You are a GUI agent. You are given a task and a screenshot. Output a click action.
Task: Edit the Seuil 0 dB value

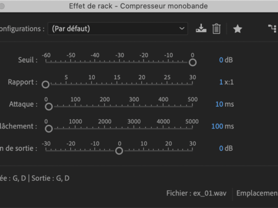click(221, 60)
